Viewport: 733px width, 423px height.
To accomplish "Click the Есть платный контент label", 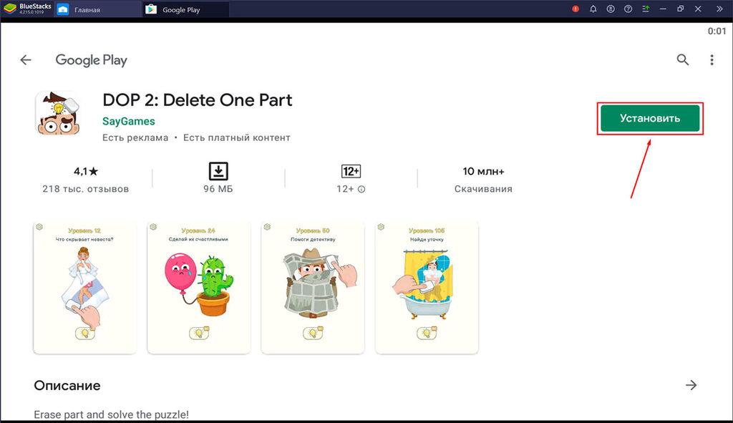I will click(x=236, y=138).
